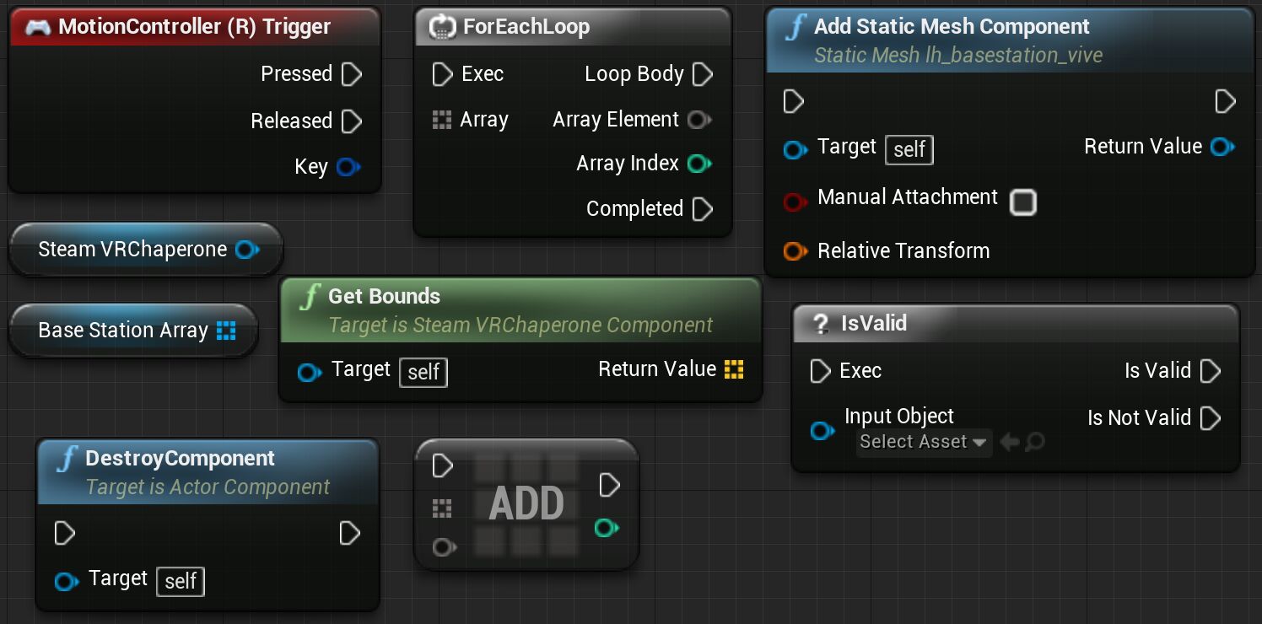The image size is (1262, 624).
Task: Click the self Target field on DestroyComponent
Action: click(181, 581)
